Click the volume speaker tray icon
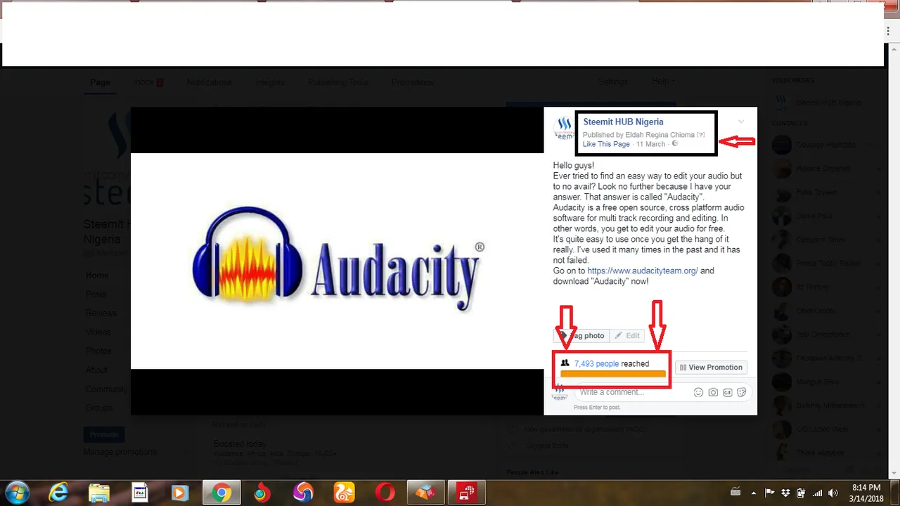This screenshot has height=506, width=900. [x=832, y=493]
